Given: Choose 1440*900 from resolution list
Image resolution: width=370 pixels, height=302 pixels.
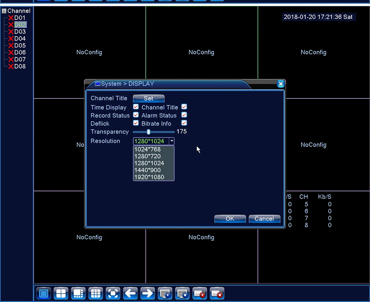Looking at the screenshot, I should pyautogui.click(x=154, y=170).
